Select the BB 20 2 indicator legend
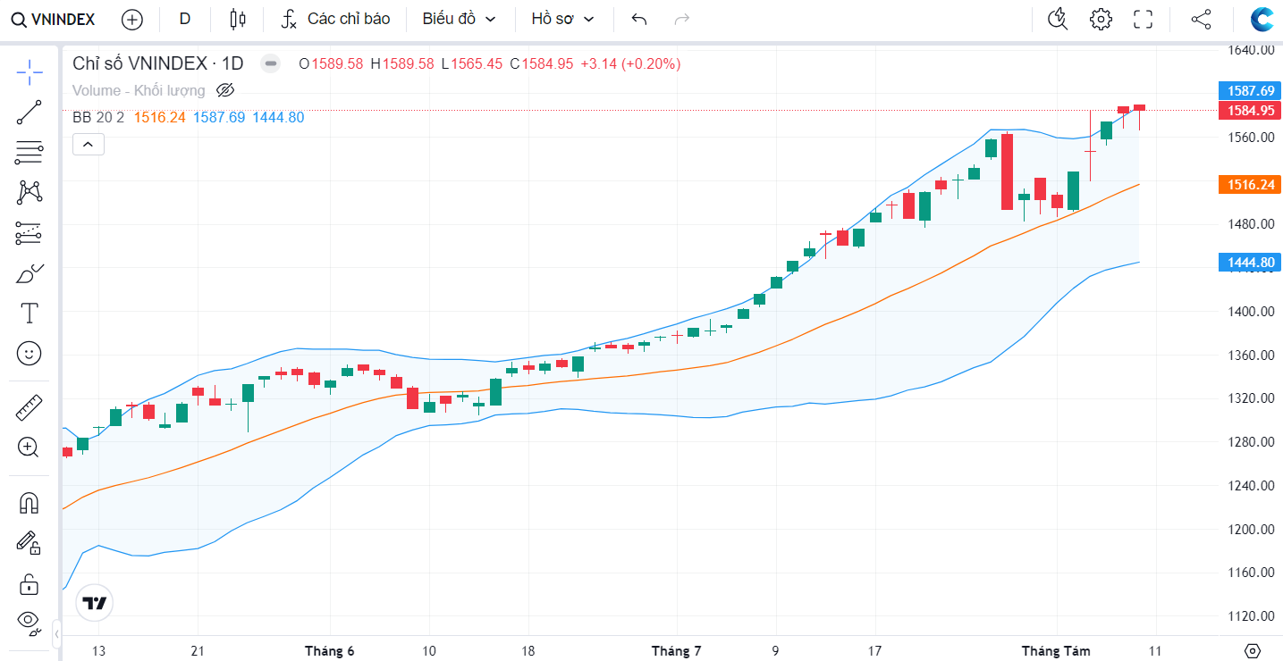1283x661 pixels. pos(98,117)
